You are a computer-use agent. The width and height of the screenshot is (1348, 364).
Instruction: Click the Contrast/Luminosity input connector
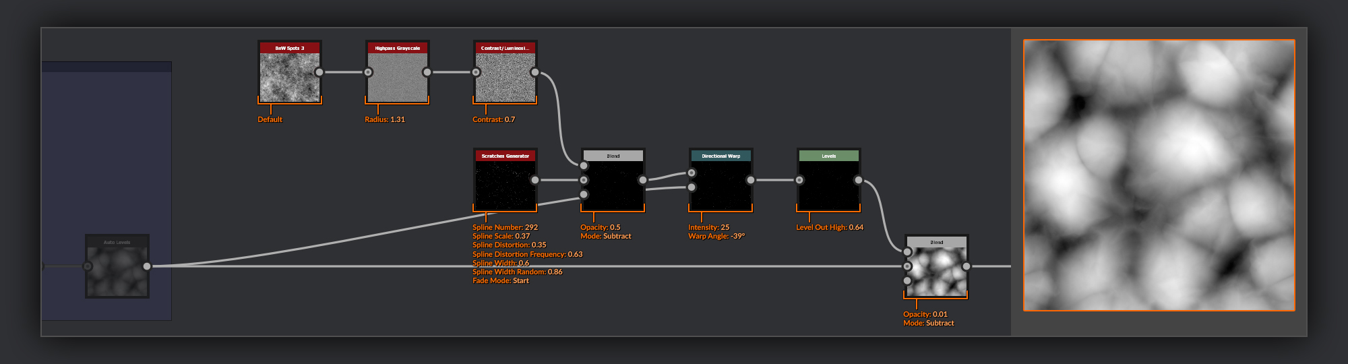click(476, 72)
